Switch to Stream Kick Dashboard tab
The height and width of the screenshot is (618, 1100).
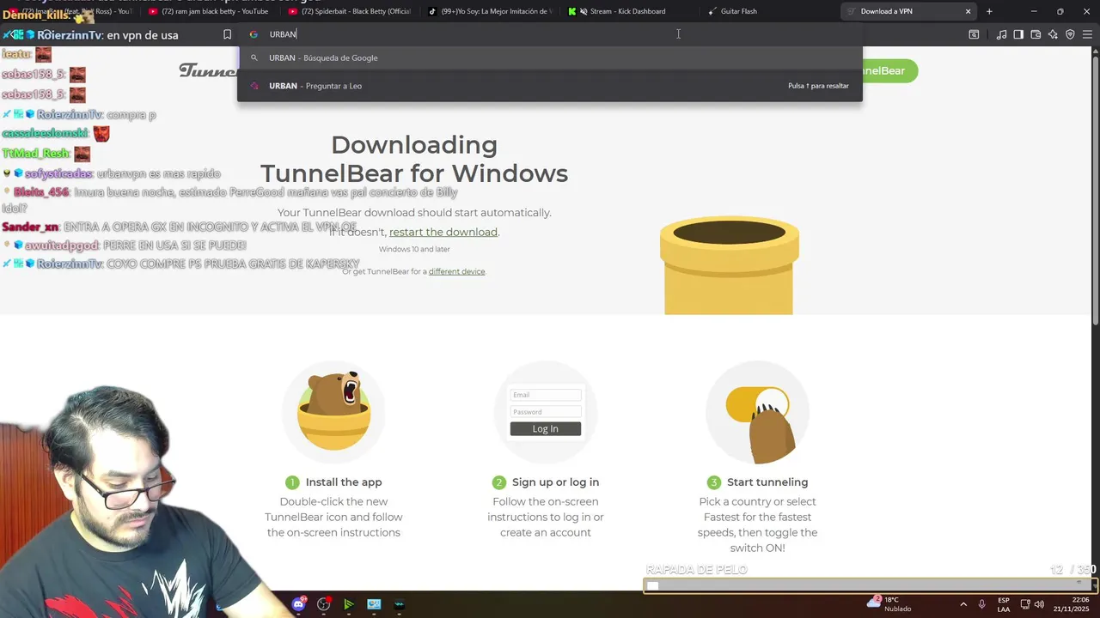tap(630, 11)
